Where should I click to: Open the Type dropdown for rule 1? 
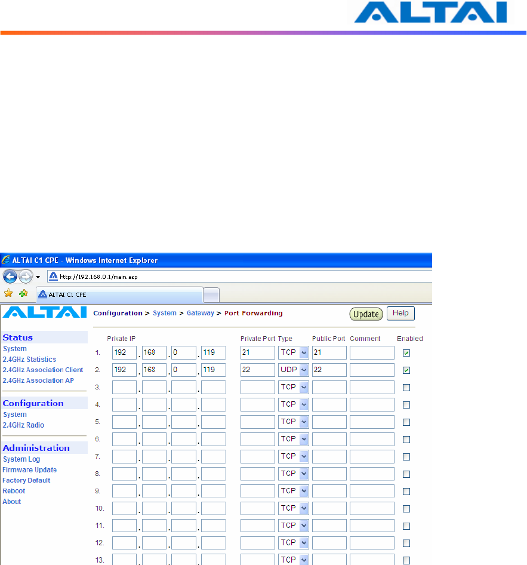tap(294, 352)
